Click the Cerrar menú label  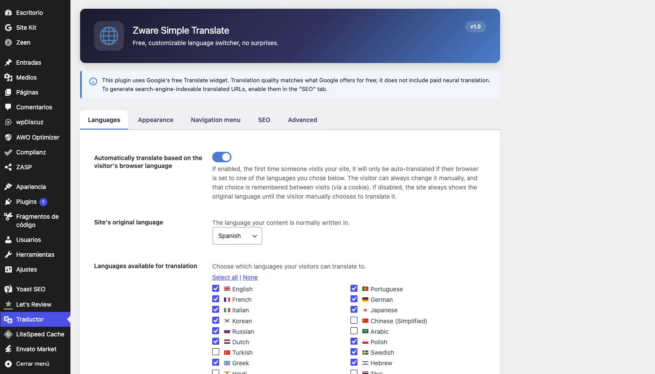coord(33,364)
